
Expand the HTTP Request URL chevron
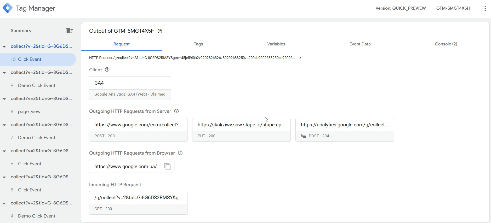[x=300, y=58]
